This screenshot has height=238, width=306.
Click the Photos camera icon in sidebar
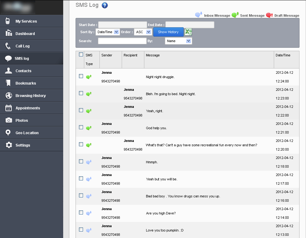tap(9, 120)
